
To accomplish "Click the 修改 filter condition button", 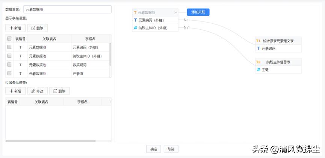I will (x=38, y=91).
